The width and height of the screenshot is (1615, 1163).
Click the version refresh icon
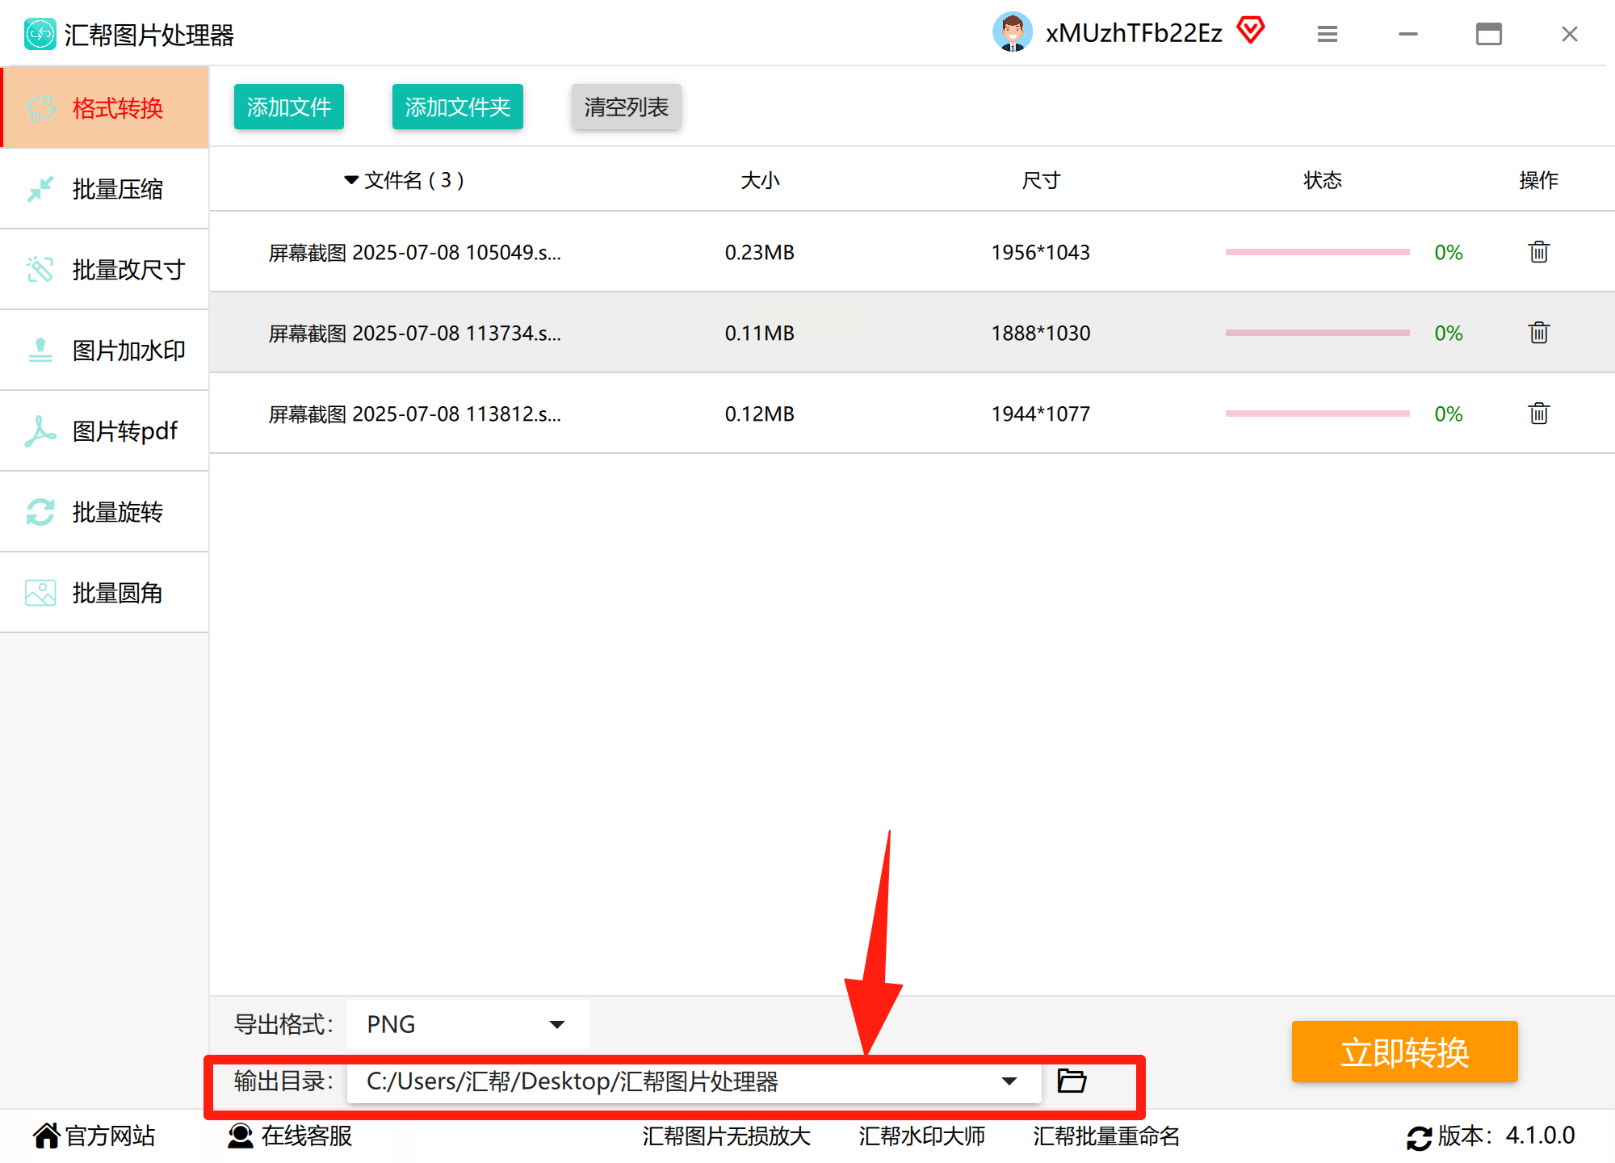pos(1419,1137)
